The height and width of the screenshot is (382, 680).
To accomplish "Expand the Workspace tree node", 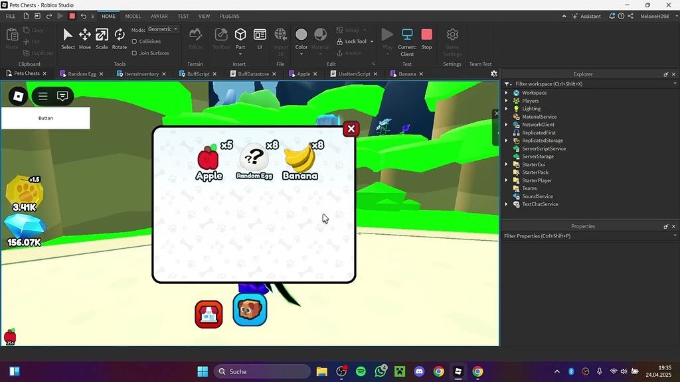I will coord(506,93).
